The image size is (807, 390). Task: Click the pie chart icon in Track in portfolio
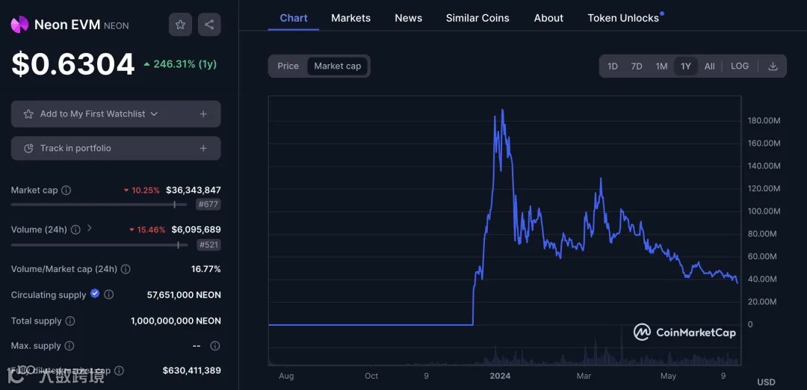pos(29,148)
